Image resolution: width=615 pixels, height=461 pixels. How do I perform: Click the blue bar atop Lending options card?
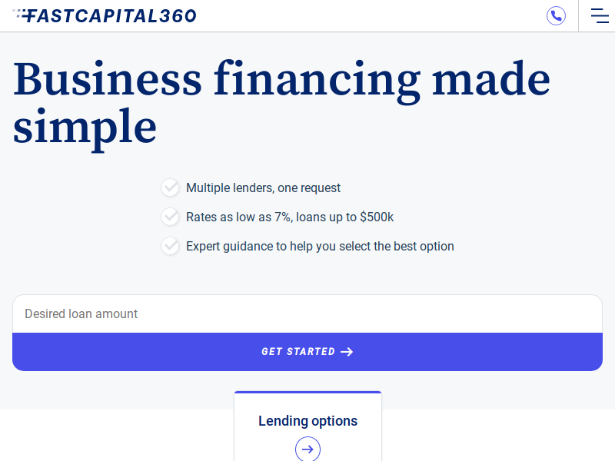308,392
